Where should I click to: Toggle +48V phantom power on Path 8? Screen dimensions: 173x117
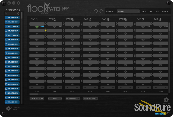pos(166,27)
